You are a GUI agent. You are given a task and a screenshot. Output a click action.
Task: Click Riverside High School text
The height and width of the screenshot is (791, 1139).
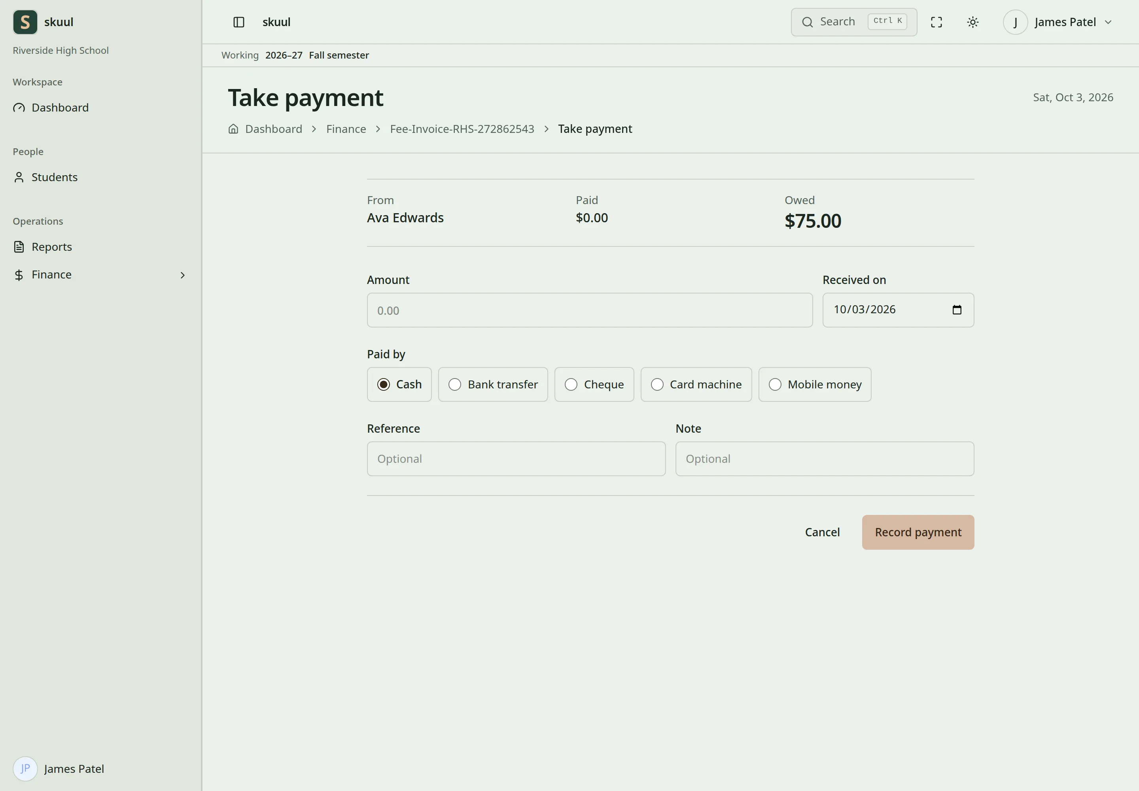[x=61, y=51]
